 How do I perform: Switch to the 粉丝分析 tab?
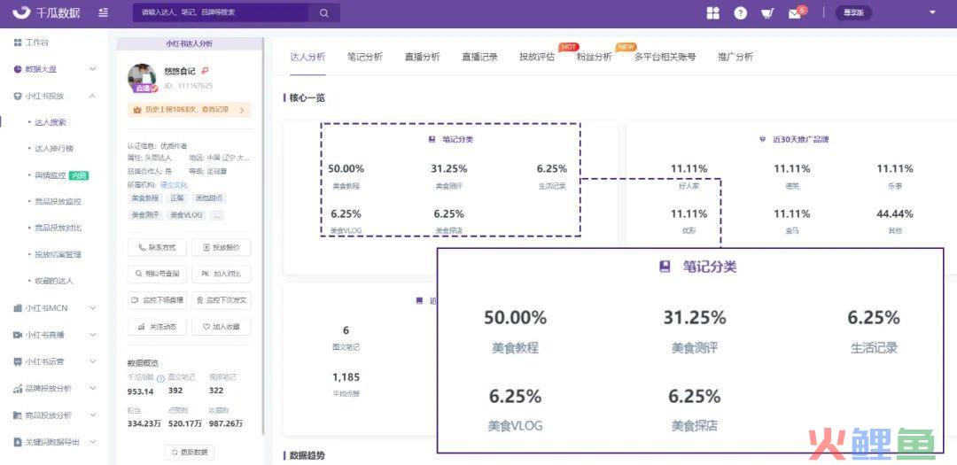pyautogui.click(x=594, y=57)
